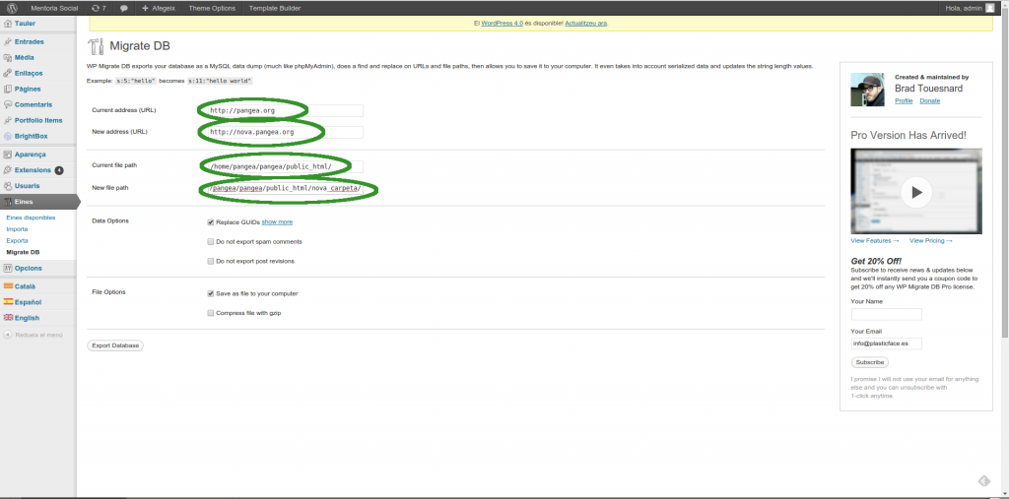
Task: Open the comments bubble in admin bar
Action: tap(123, 8)
